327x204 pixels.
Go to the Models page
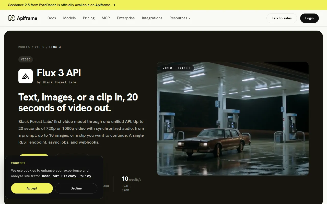coord(69,18)
